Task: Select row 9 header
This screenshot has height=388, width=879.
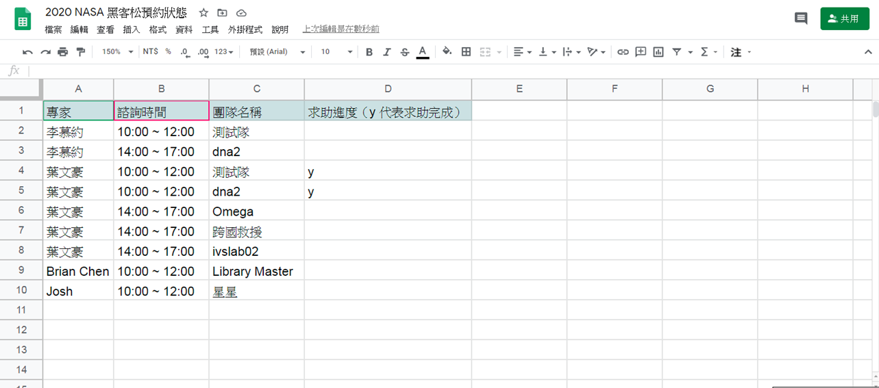Action: (21, 271)
